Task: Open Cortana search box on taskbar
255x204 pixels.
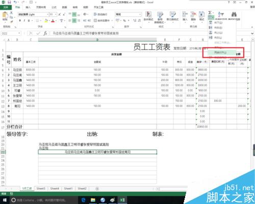Action: pos(44,200)
